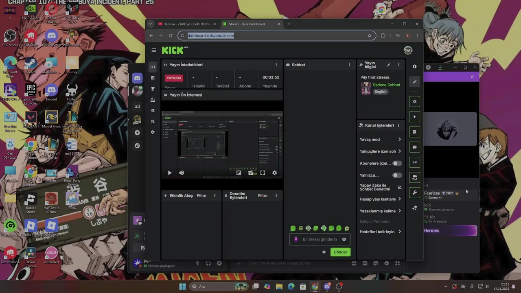Viewport: 521px width, 293px height.
Task: Reload the Kick dashboard page
Action: (171, 35)
